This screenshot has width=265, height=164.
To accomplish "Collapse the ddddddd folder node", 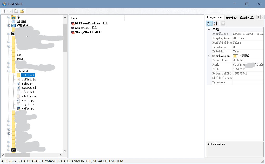I will click(x=9, y=71).
